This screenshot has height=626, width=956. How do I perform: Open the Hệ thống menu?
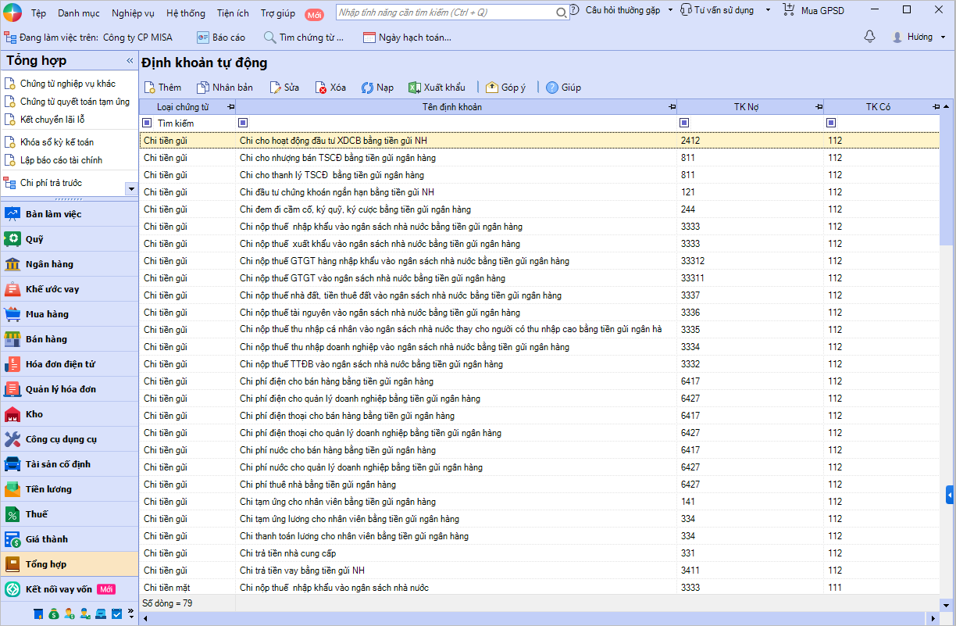[186, 13]
